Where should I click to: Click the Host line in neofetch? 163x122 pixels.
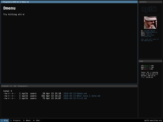pyautogui.click(x=149, y=32)
